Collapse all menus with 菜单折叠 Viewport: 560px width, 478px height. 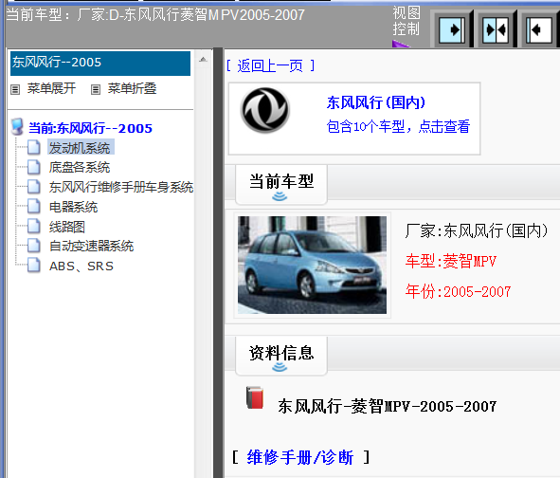132,88
